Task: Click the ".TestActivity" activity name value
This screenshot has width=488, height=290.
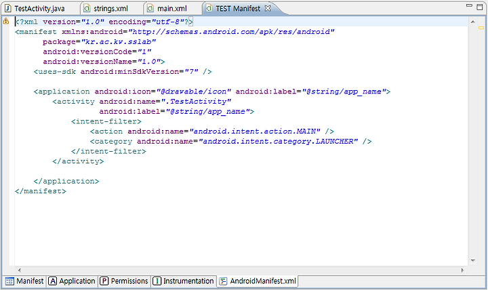Action: [x=196, y=102]
